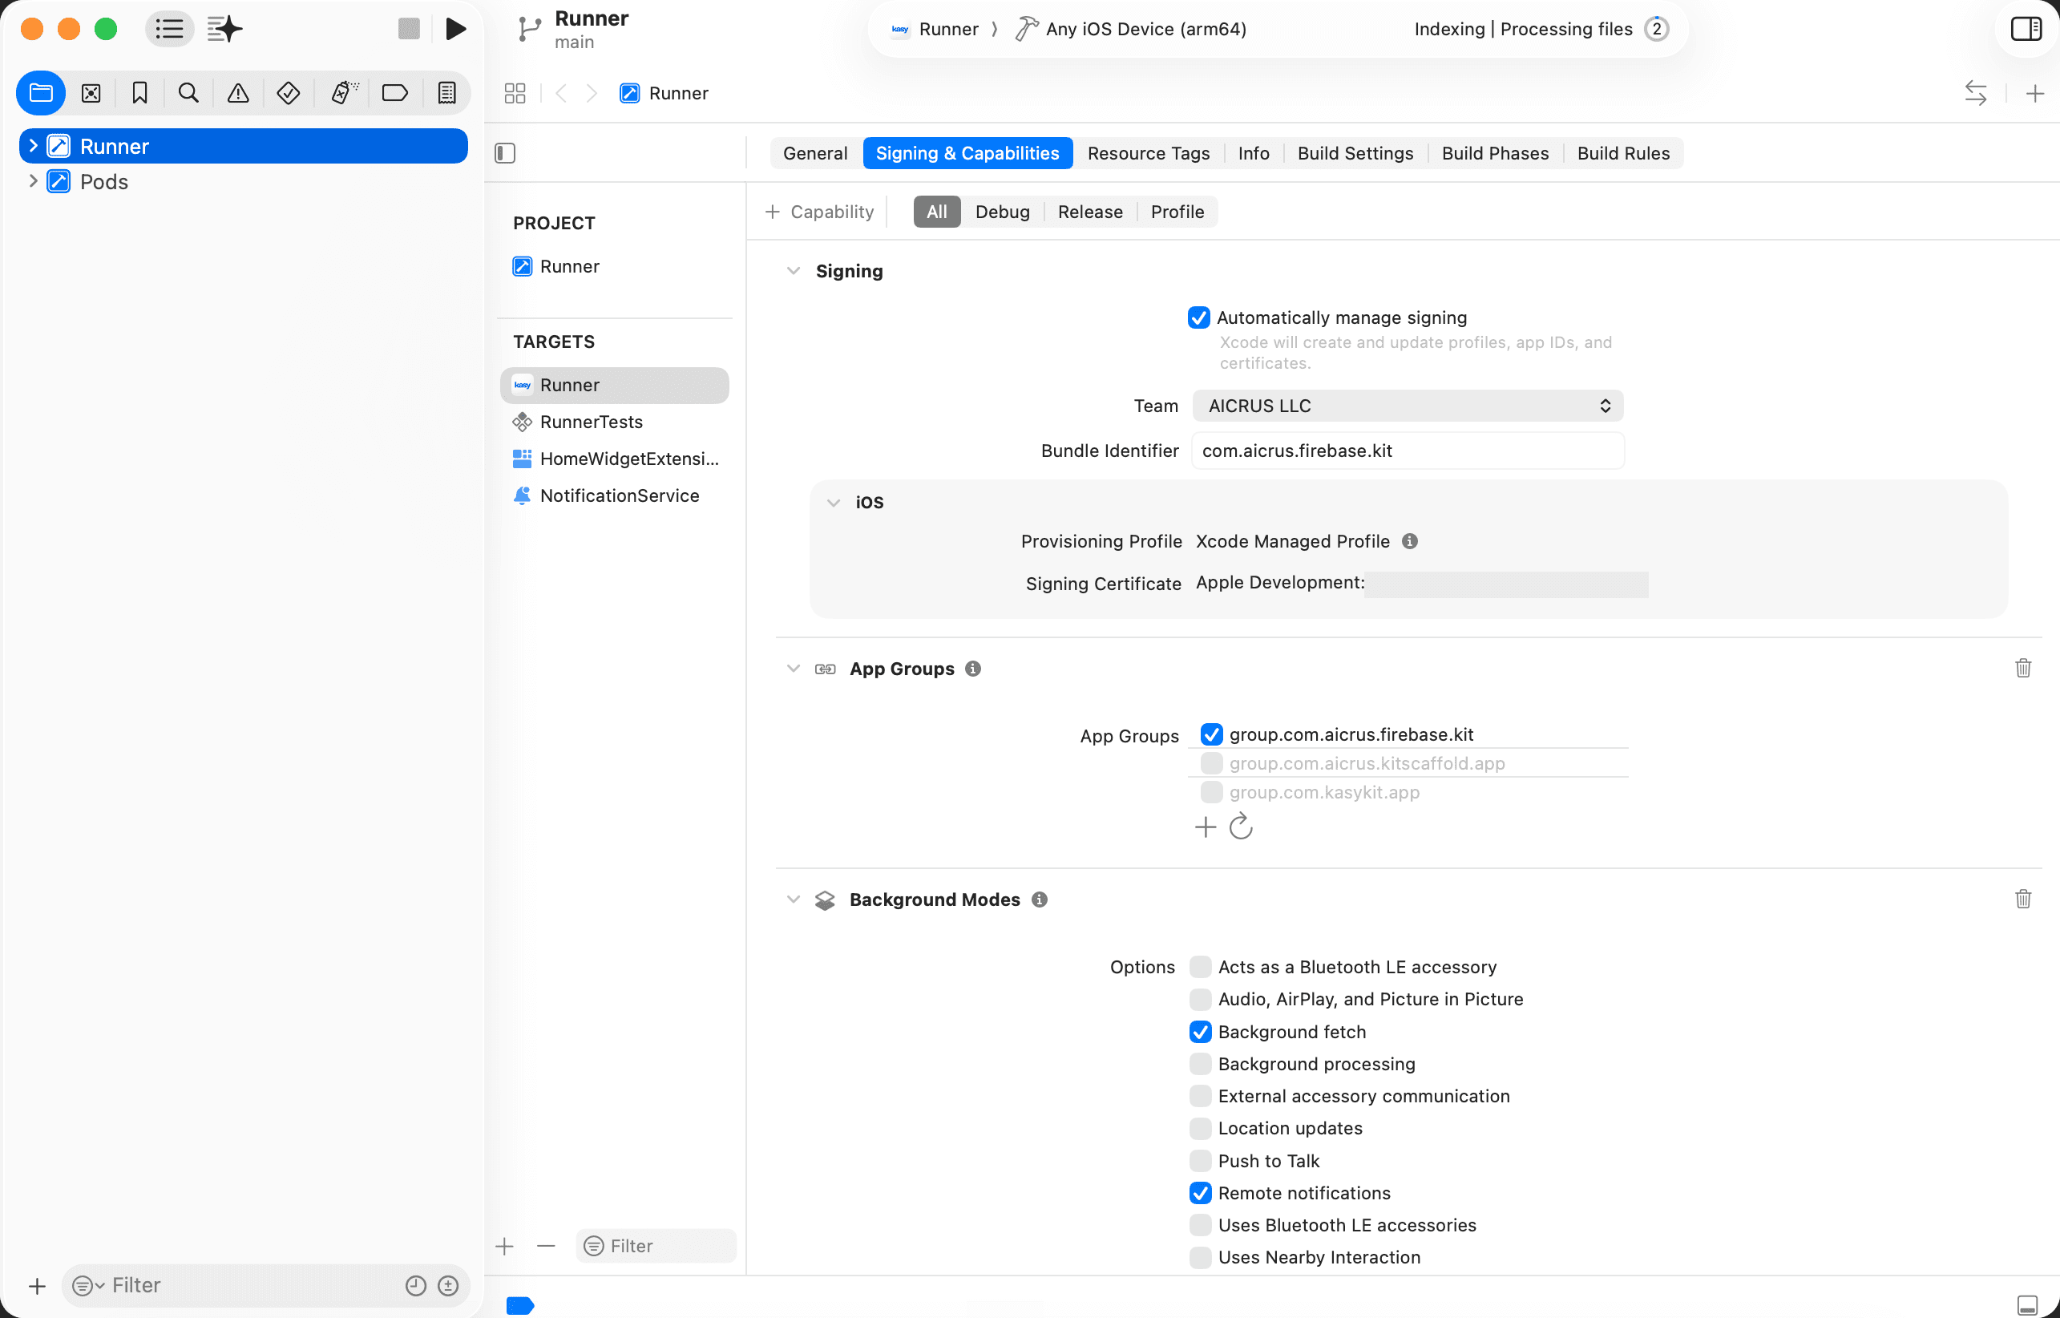
Task: Enable Background processing mode
Action: point(1200,1064)
